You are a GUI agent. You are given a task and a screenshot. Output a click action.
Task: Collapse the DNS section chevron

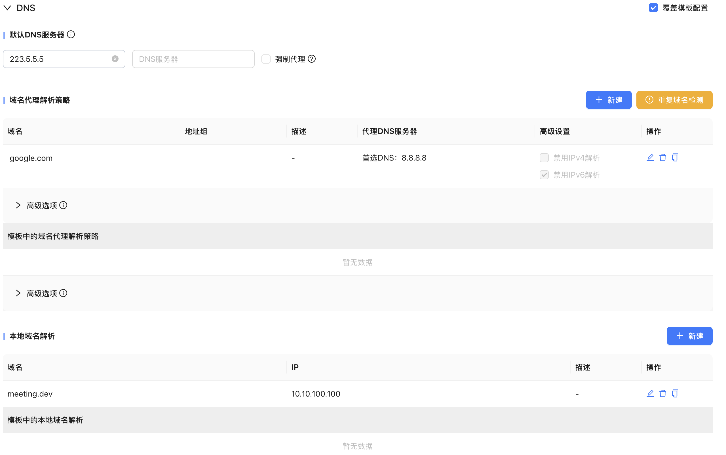[x=8, y=8]
